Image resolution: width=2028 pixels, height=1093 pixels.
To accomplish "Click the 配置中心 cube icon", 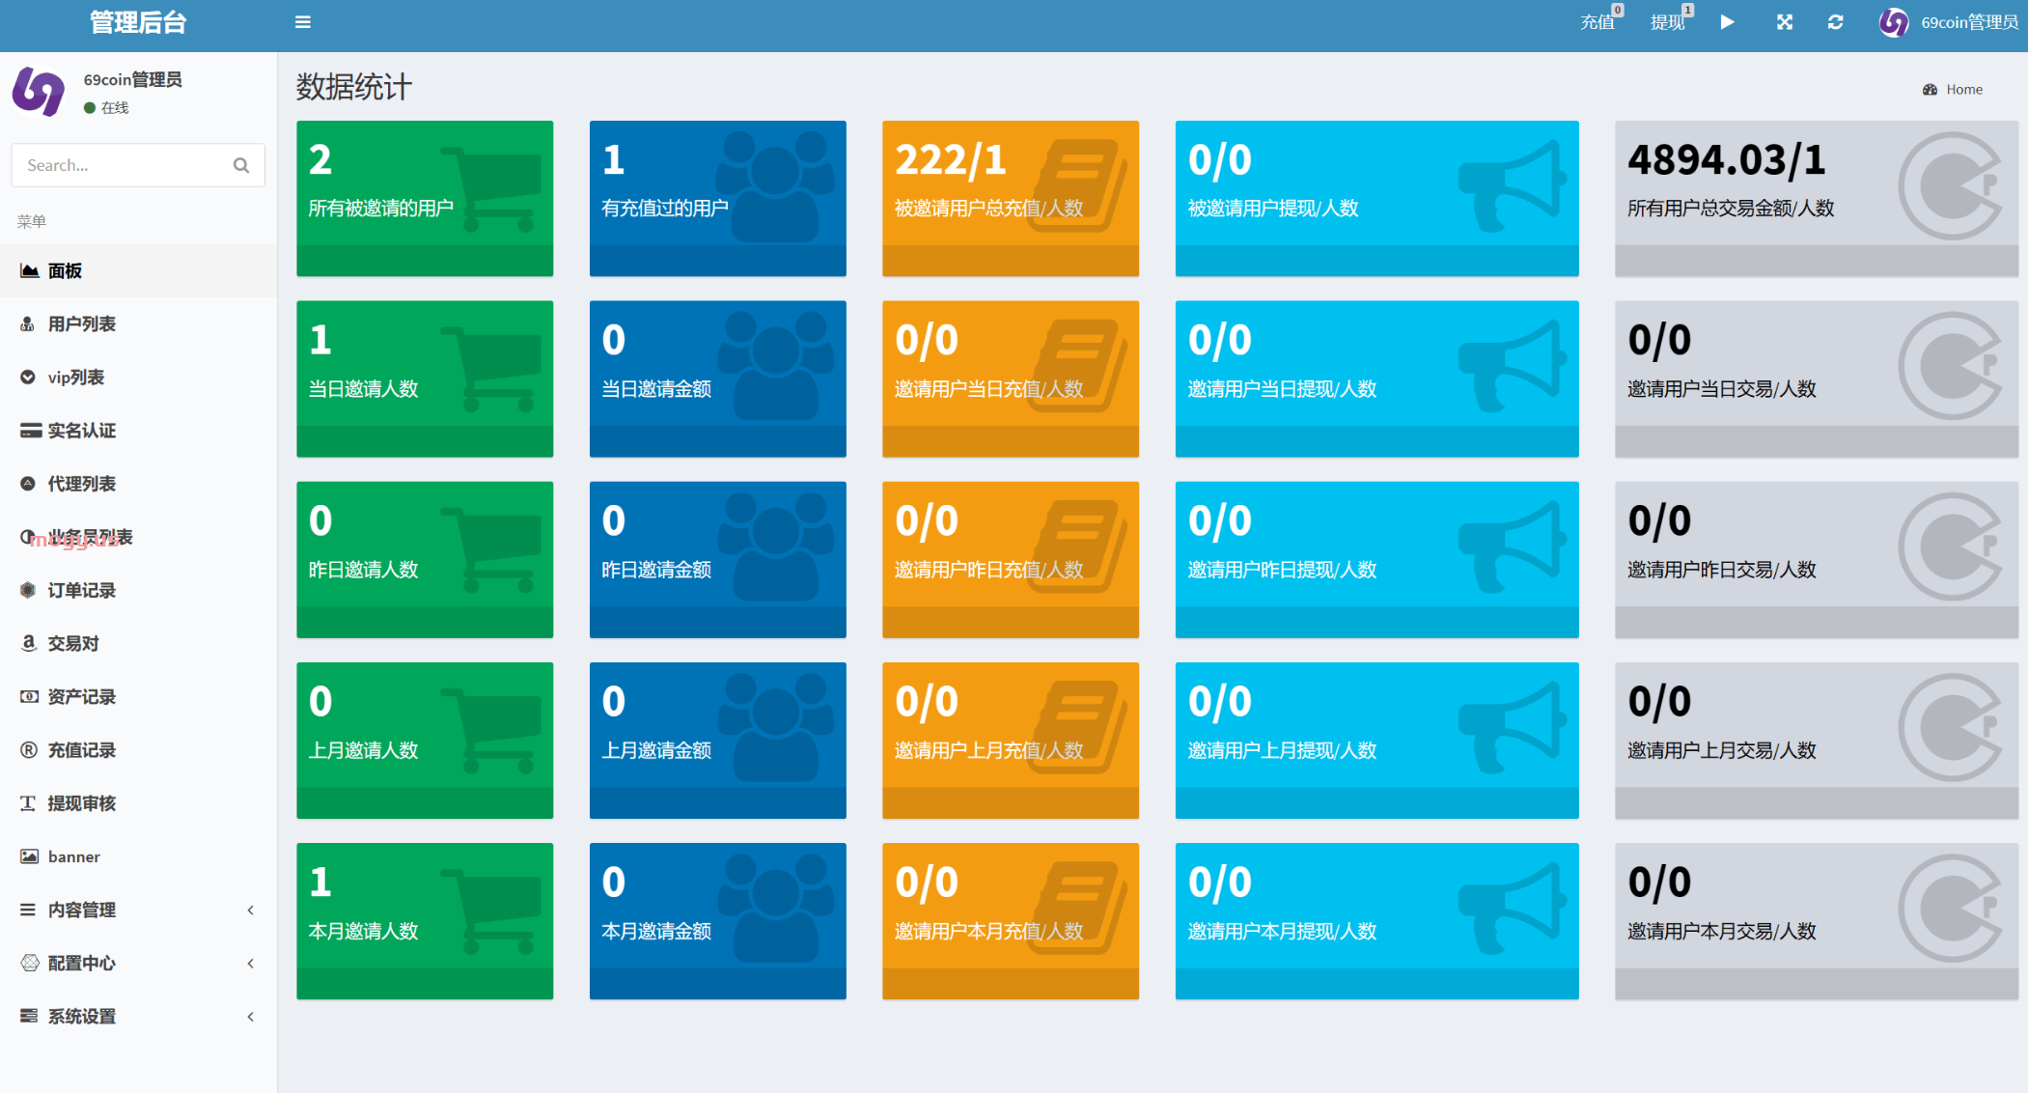I will (x=30, y=963).
